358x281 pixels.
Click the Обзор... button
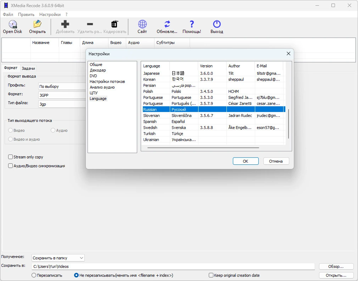[x=336, y=266]
